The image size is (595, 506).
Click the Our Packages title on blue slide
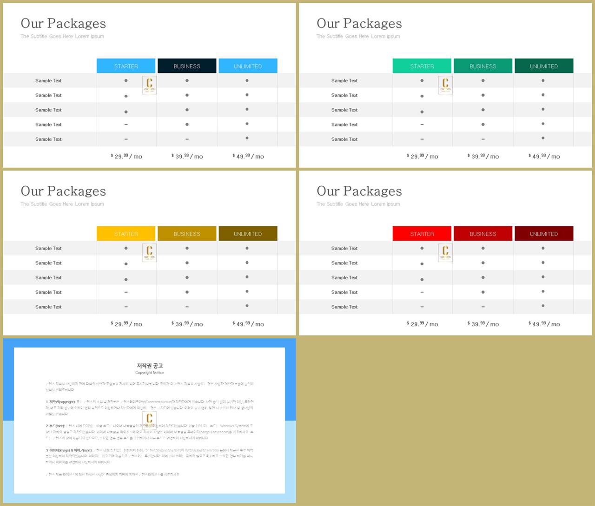(x=63, y=23)
